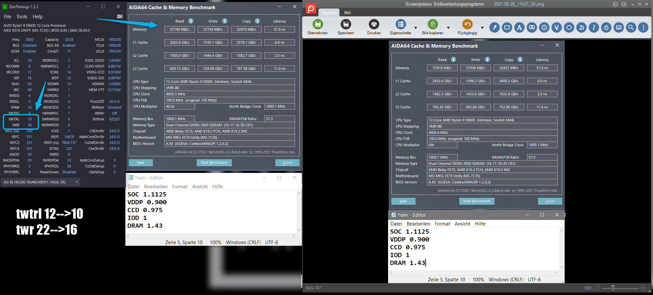Select the text tool with letter A
The image size is (653, 295).
pyautogui.click(x=519, y=27)
